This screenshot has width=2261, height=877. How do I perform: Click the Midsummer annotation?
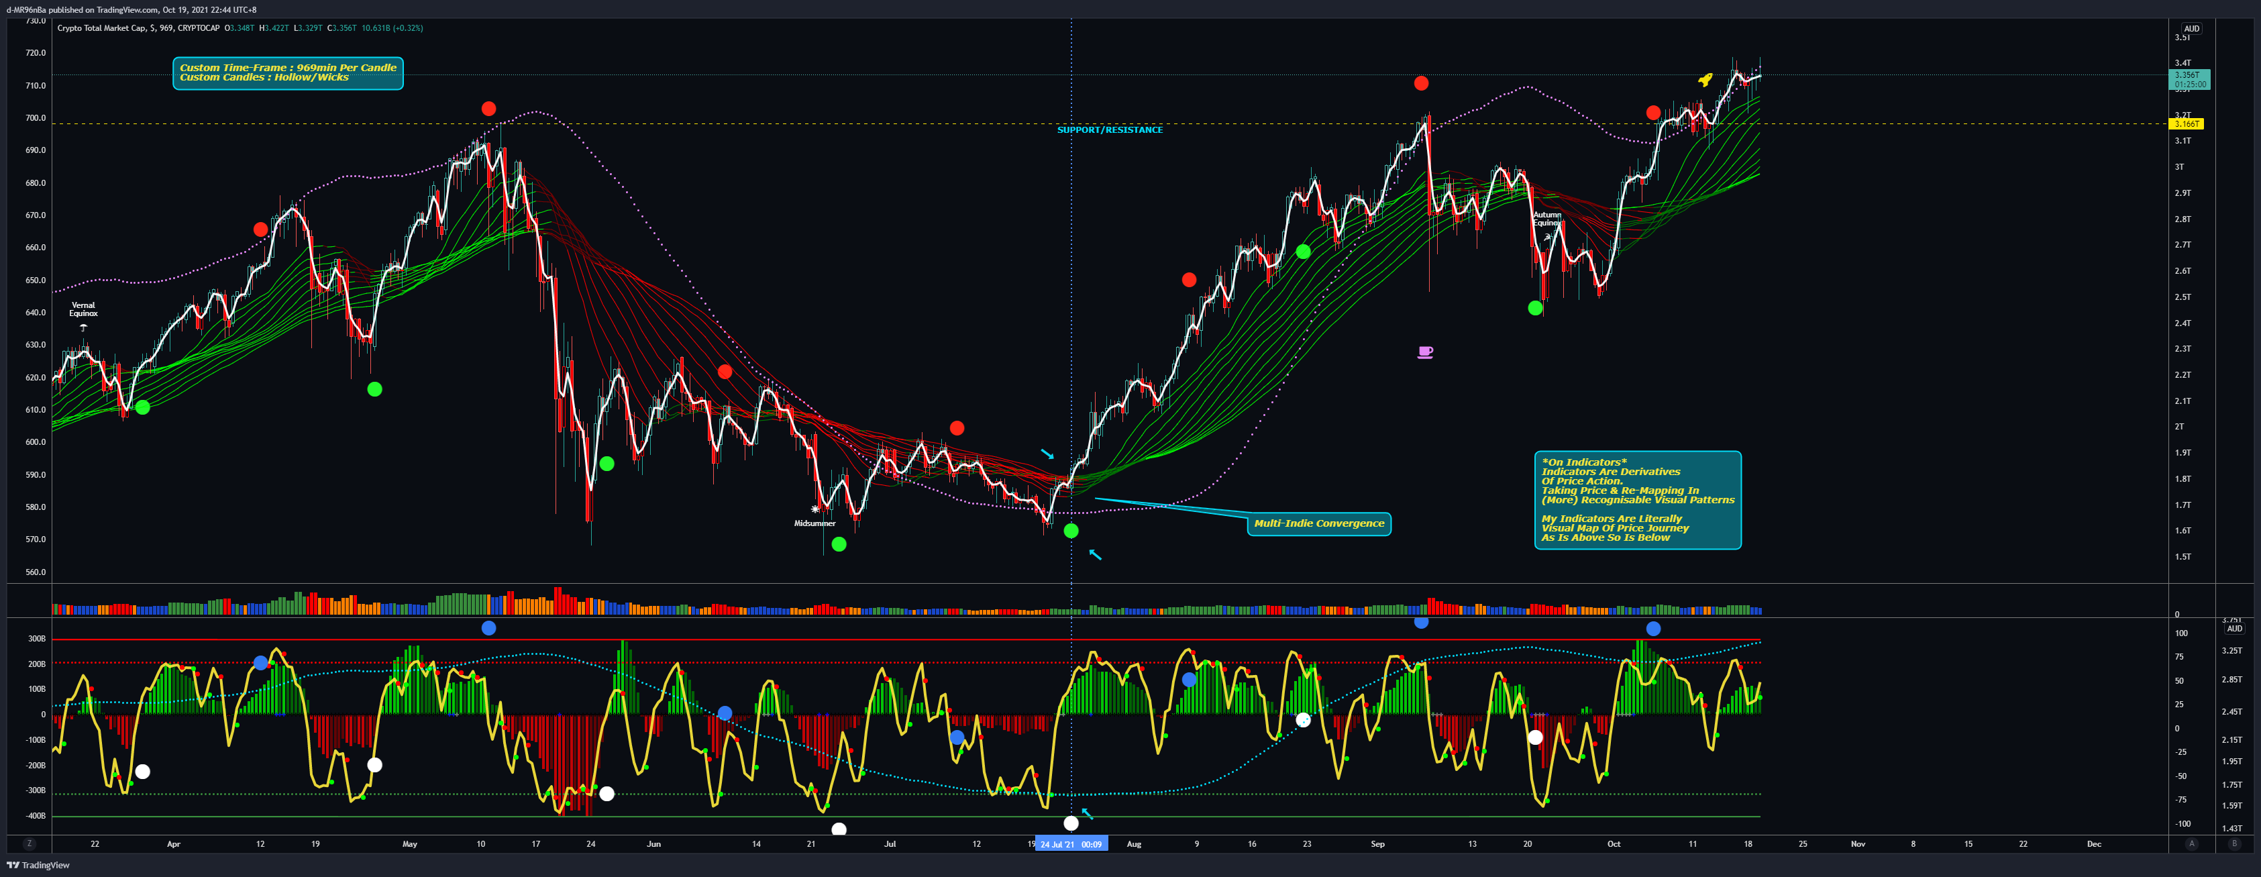[x=814, y=523]
